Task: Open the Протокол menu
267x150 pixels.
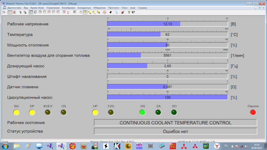Action: (113, 8)
